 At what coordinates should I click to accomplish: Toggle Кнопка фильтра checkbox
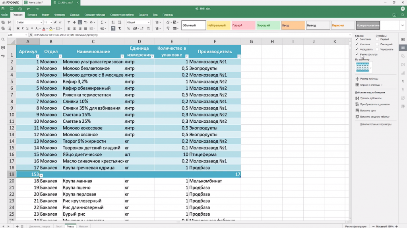coord(357,54)
